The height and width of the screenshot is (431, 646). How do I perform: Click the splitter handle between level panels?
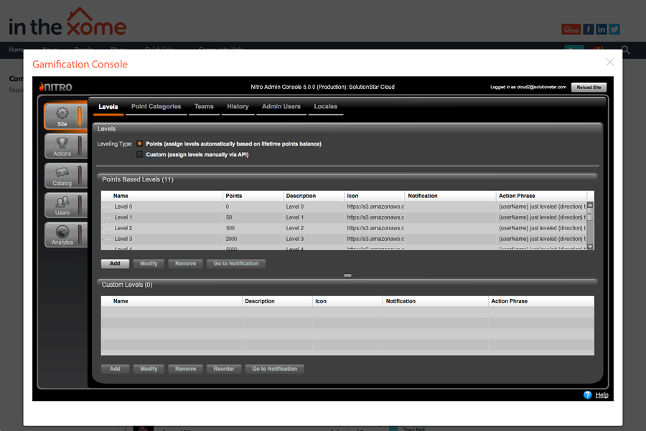[347, 275]
